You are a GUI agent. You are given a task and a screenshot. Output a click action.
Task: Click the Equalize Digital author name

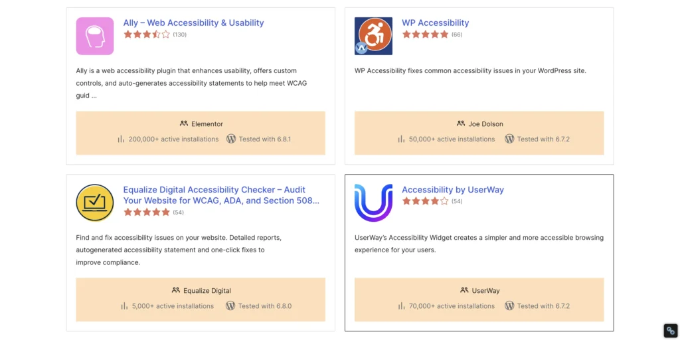(x=207, y=291)
